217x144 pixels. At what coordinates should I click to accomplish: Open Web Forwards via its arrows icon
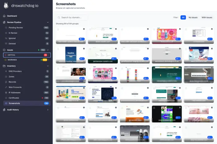6,87
